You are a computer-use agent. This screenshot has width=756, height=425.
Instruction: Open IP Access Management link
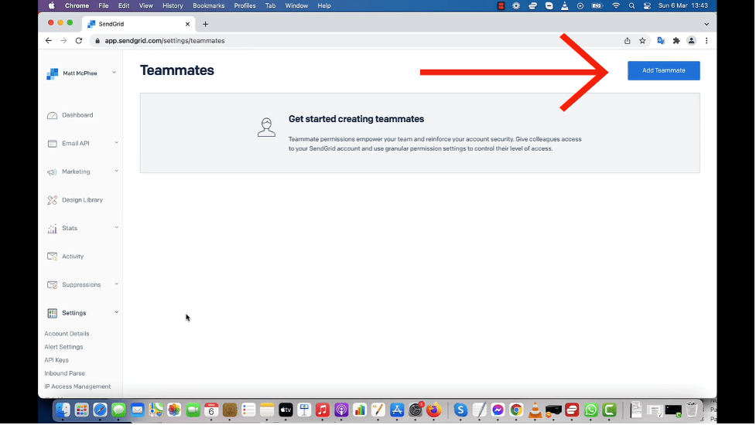(77, 387)
